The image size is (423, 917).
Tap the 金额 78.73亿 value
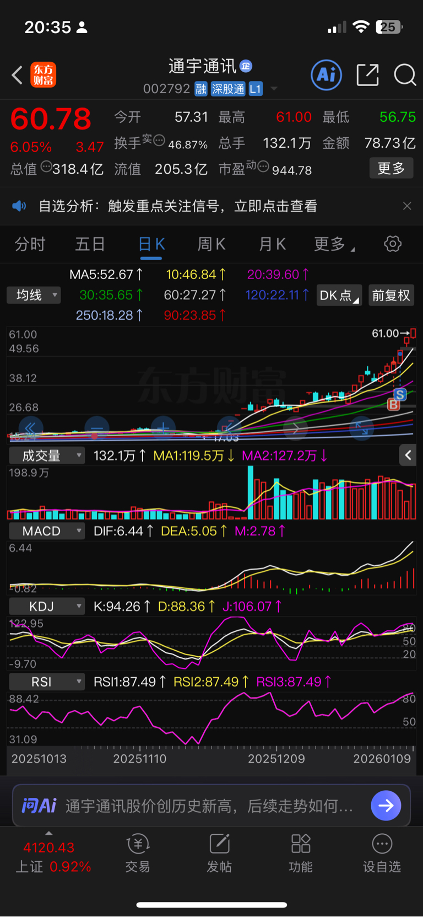pos(390,143)
